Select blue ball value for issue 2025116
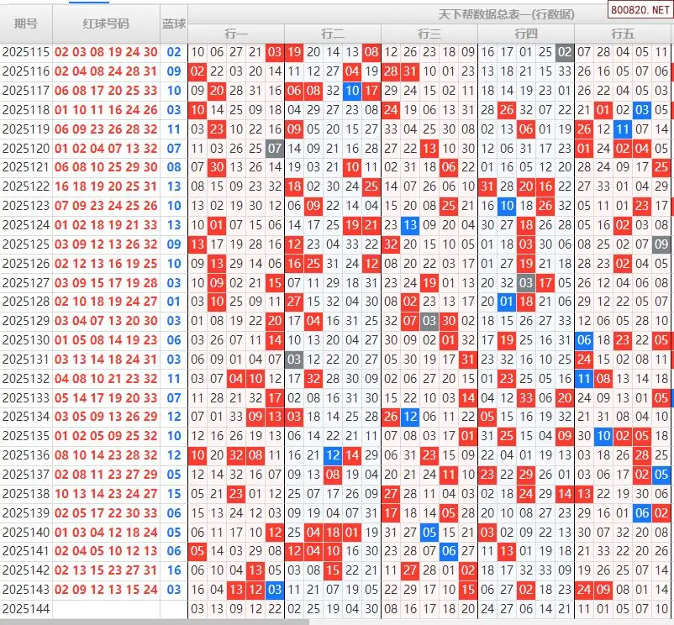674x625 pixels. click(174, 71)
